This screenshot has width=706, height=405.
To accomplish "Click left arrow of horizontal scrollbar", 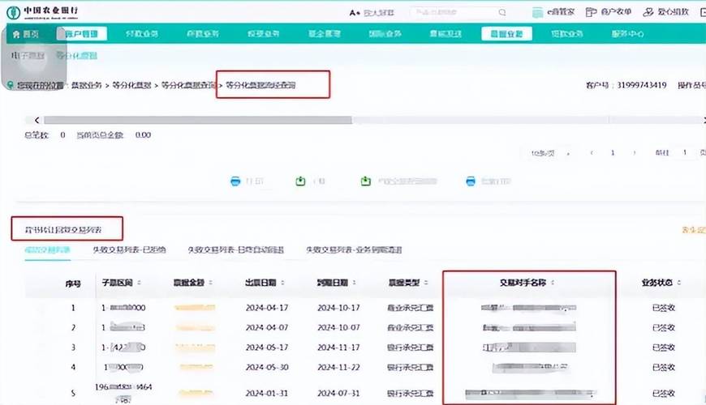I will coord(37,120).
